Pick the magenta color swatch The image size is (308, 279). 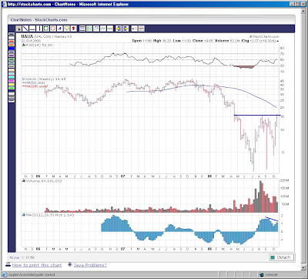pos(12,81)
